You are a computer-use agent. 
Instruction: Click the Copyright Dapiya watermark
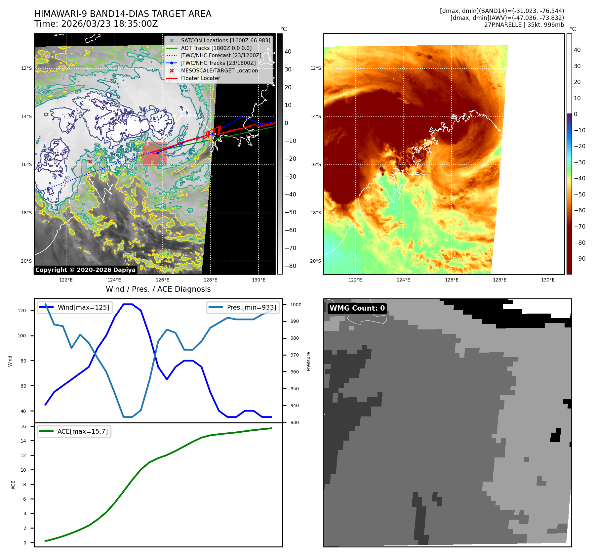pyautogui.click(x=85, y=270)
